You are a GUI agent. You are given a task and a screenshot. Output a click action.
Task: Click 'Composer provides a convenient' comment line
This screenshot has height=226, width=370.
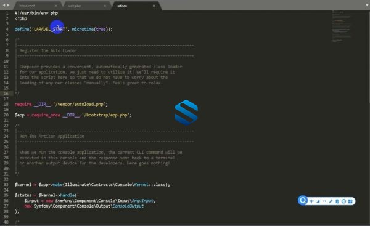[x=101, y=67]
